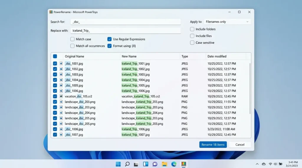
Task: Enable Case sensitive checkbox
Action: [x=192, y=43]
